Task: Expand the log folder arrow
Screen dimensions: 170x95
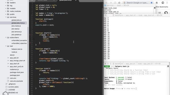Action: click(x=6, y=6)
